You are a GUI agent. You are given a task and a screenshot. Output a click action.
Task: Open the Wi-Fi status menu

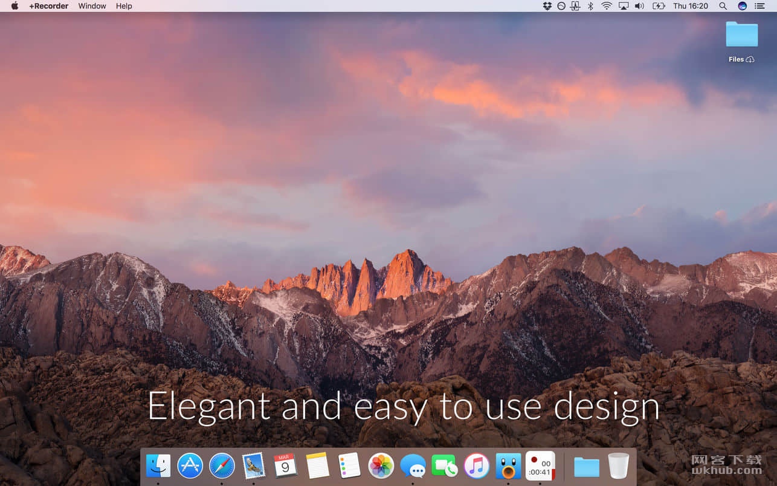(x=607, y=6)
